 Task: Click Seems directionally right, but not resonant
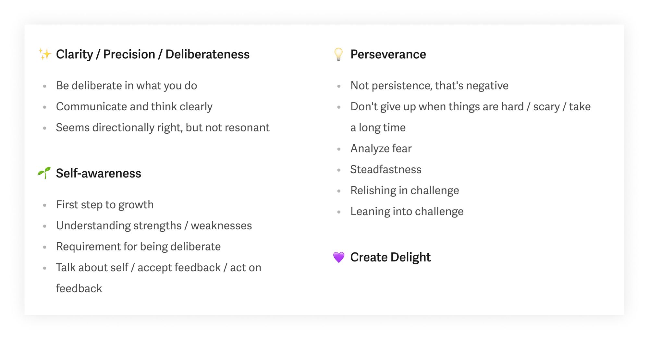click(x=163, y=127)
